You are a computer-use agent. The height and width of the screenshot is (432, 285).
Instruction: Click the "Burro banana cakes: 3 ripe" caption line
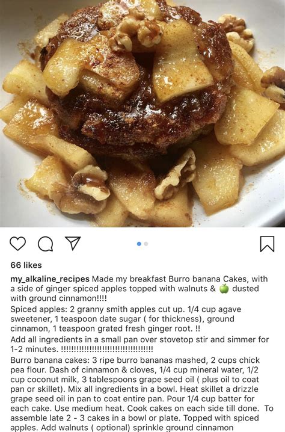point(135,360)
